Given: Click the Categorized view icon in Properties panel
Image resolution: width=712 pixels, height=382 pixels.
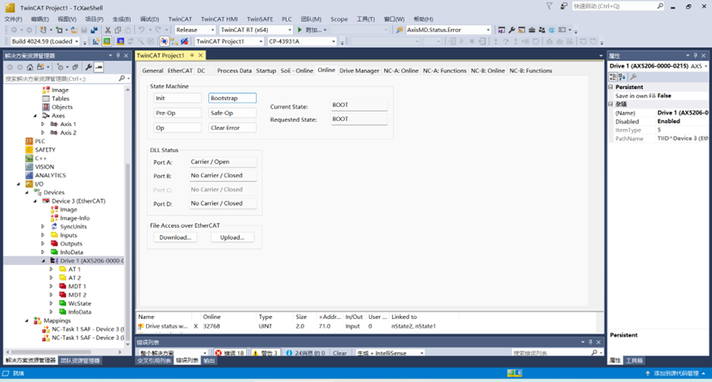Looking at the screenshot, I should click(x=613, y=77).
